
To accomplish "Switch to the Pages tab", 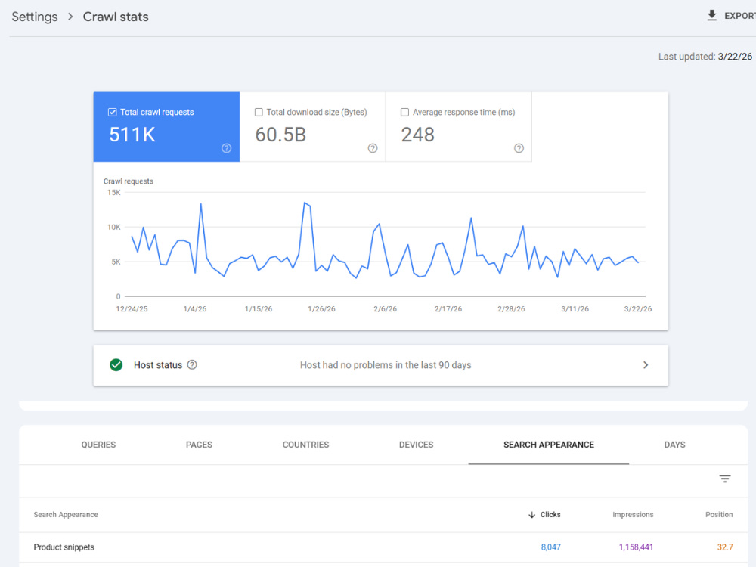I will (199, 445).
